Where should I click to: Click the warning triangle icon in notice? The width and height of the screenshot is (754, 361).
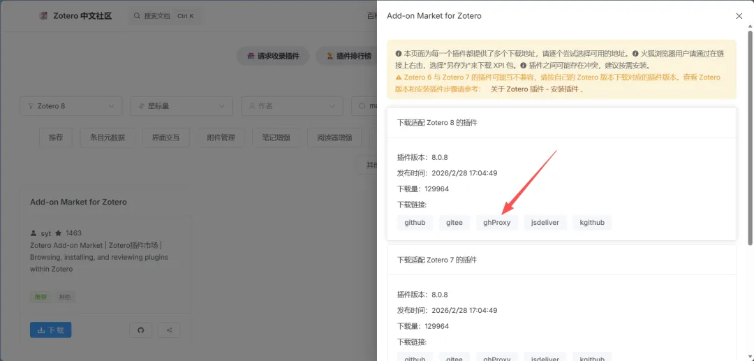point(398,77)
